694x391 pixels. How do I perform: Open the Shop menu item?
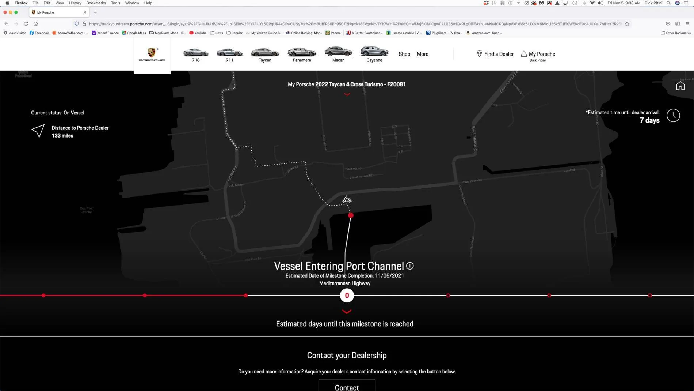[404, 54]
